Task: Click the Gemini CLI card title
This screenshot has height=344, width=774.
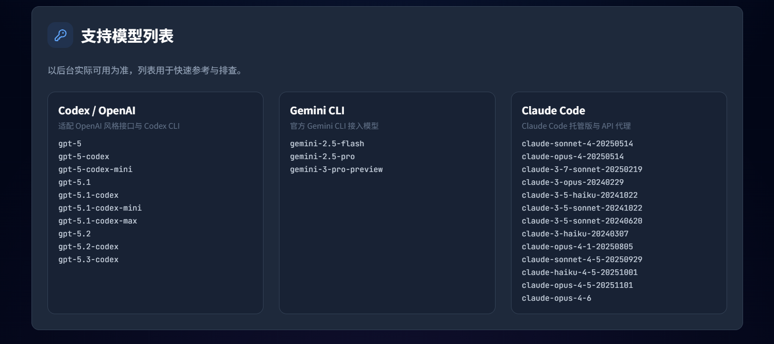Action: point(317,111)
